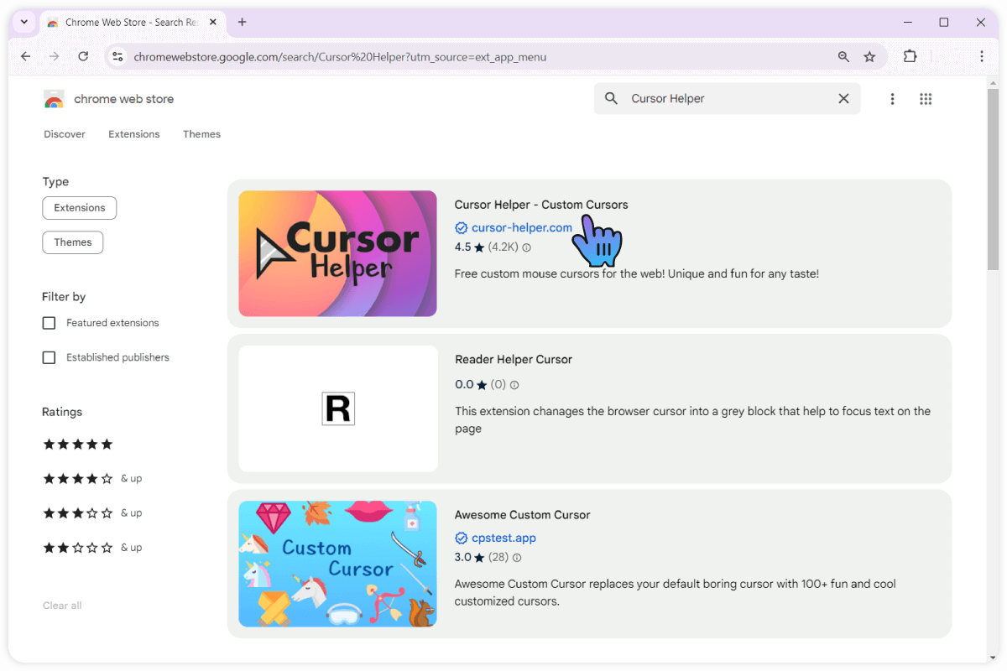Open the tab search dropdown arrow
The height and width of the screenshot is (671, 1007).
click(23, 23)
